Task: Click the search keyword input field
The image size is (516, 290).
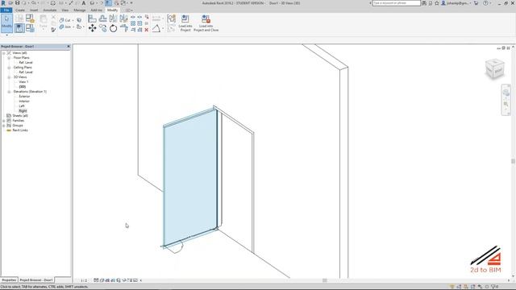Action: [x=396, y=3]
